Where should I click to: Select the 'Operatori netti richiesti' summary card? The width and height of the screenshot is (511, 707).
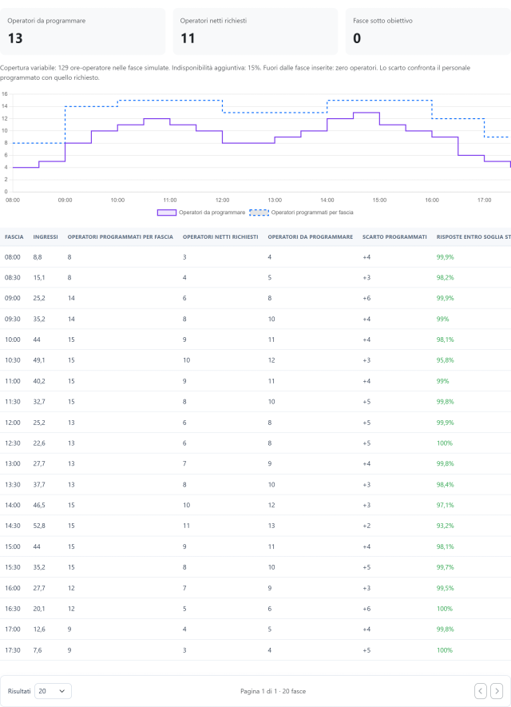click(x=255, y=32)
